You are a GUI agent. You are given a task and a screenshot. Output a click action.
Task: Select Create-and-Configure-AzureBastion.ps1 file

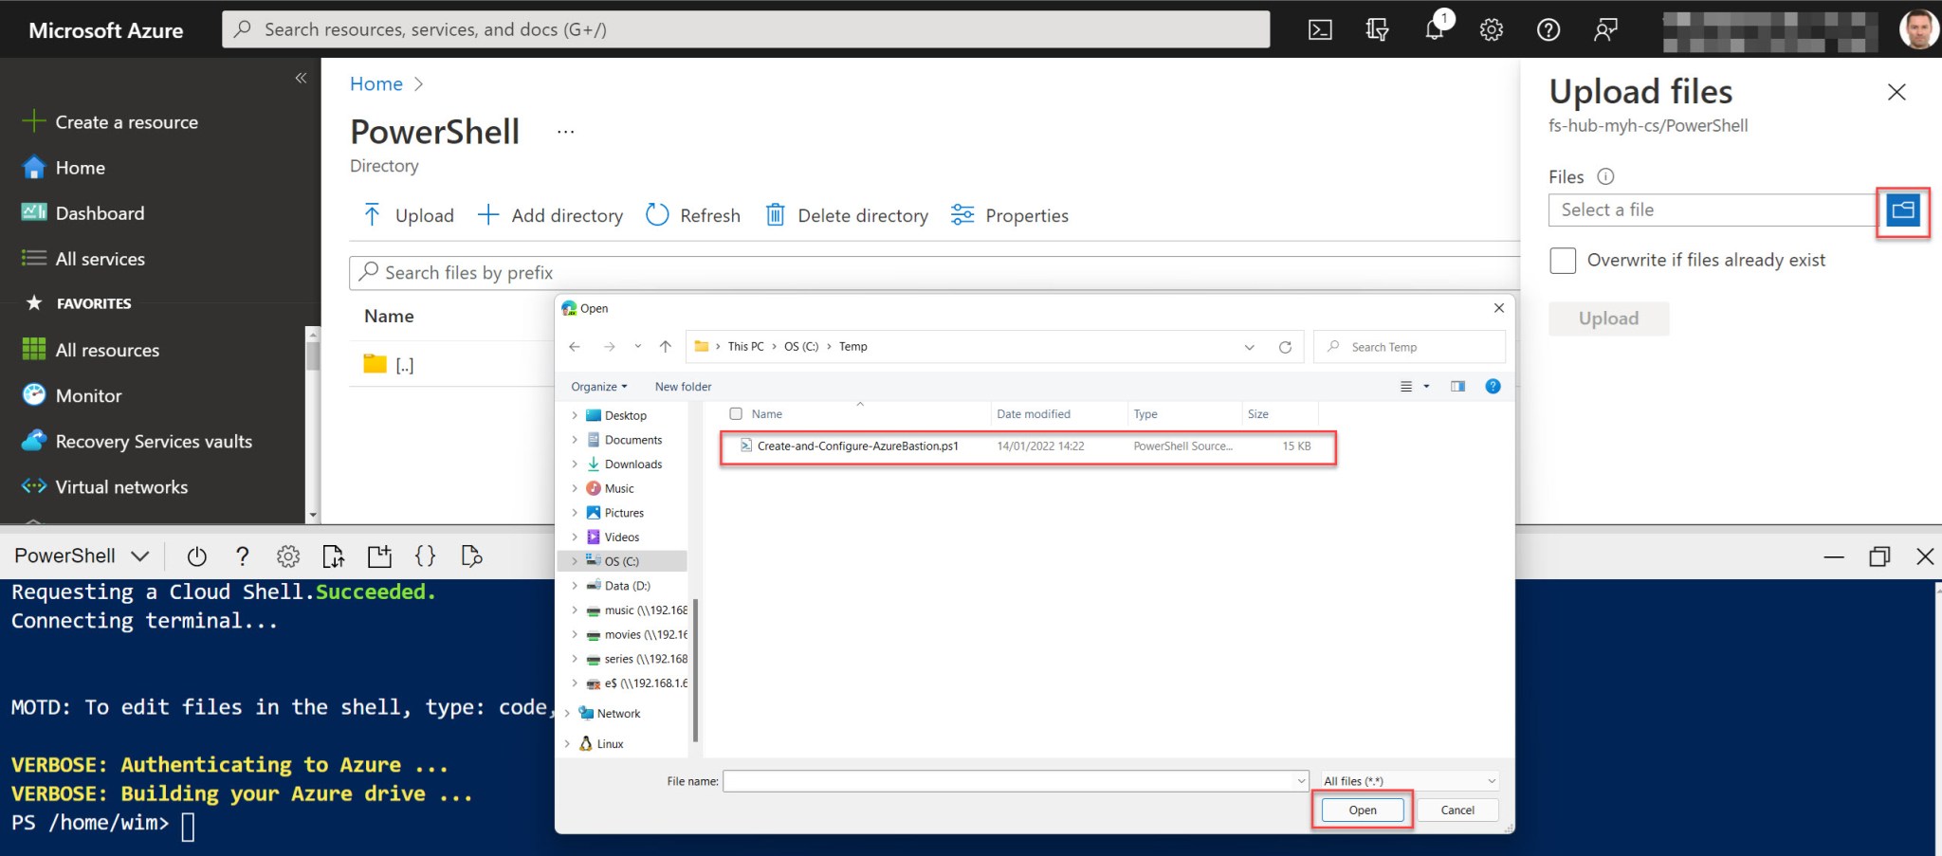(1028, 446)
